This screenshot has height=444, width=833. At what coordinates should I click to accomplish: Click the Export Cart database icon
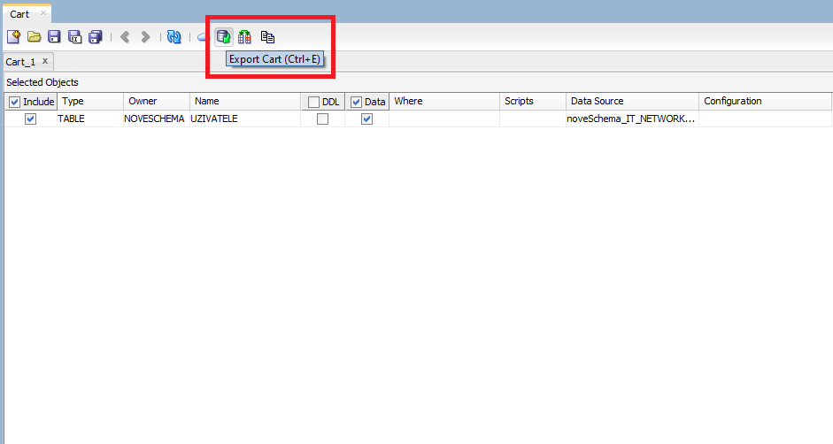(224, 36)
